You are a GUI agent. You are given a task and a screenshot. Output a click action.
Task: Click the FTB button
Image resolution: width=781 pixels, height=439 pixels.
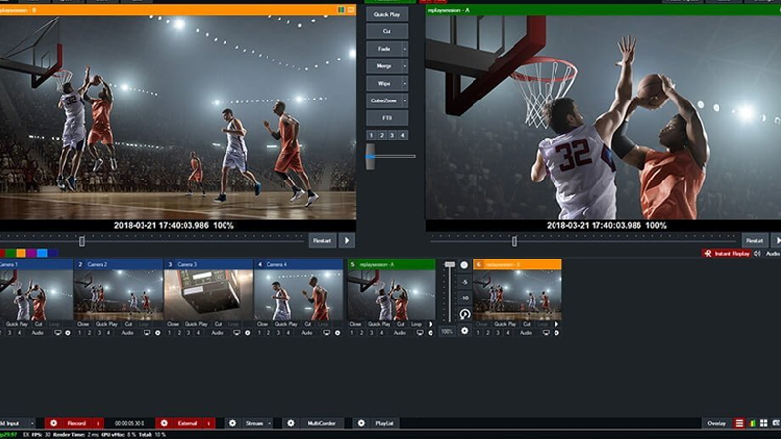click(387, 117)
